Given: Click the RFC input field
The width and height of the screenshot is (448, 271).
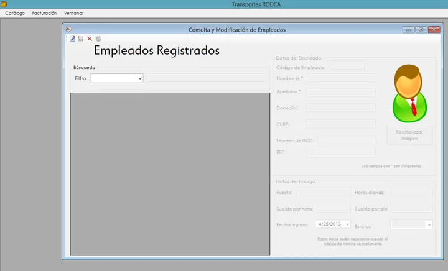Looking at the screenshot, I should [x=341, y=153].
